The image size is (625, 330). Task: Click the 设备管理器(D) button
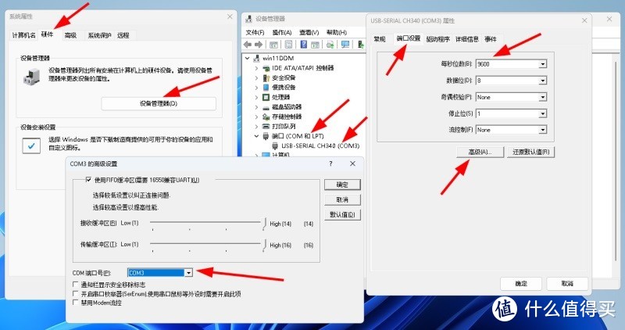159,103
